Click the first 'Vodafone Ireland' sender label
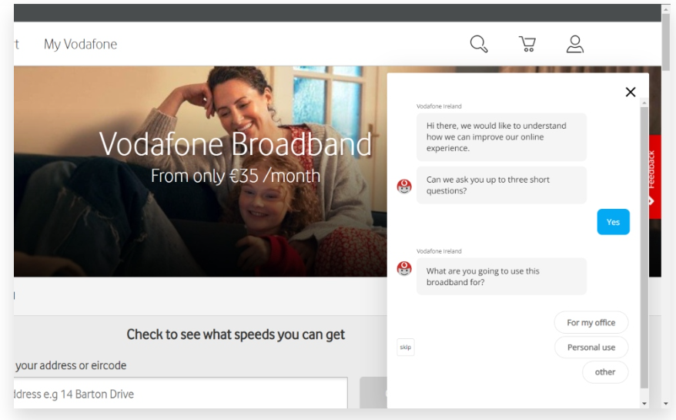 pyautogui.click(x=439, y=106)
